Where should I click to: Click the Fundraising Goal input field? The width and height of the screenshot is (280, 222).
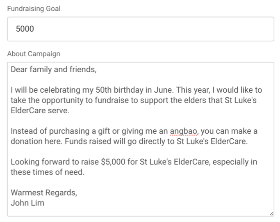tap(141, 29)
